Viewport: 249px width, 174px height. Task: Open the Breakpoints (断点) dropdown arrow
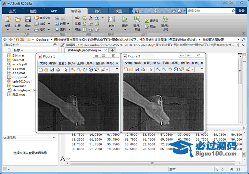[111, 30]
